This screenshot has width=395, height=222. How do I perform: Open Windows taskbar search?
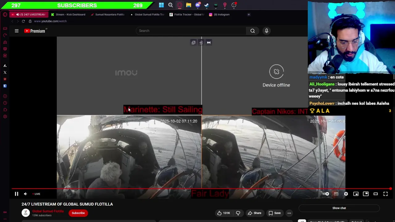pos(170,5)
